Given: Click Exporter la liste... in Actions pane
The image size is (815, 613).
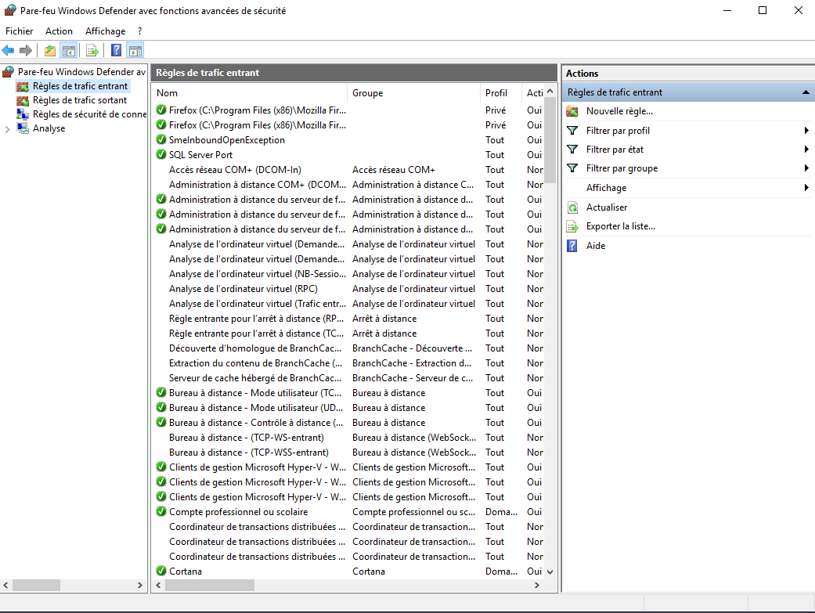Looking at the screenshot, I should coord(620,226).
